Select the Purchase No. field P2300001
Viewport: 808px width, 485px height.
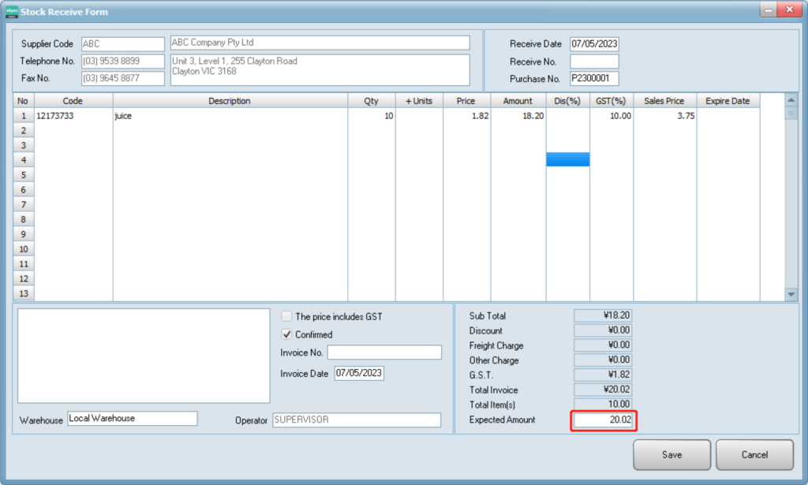click(x=594, y=79)
